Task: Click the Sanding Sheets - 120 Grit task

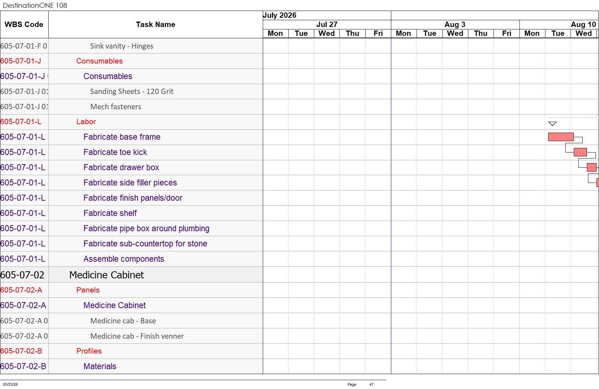Action: click(132, 91)
